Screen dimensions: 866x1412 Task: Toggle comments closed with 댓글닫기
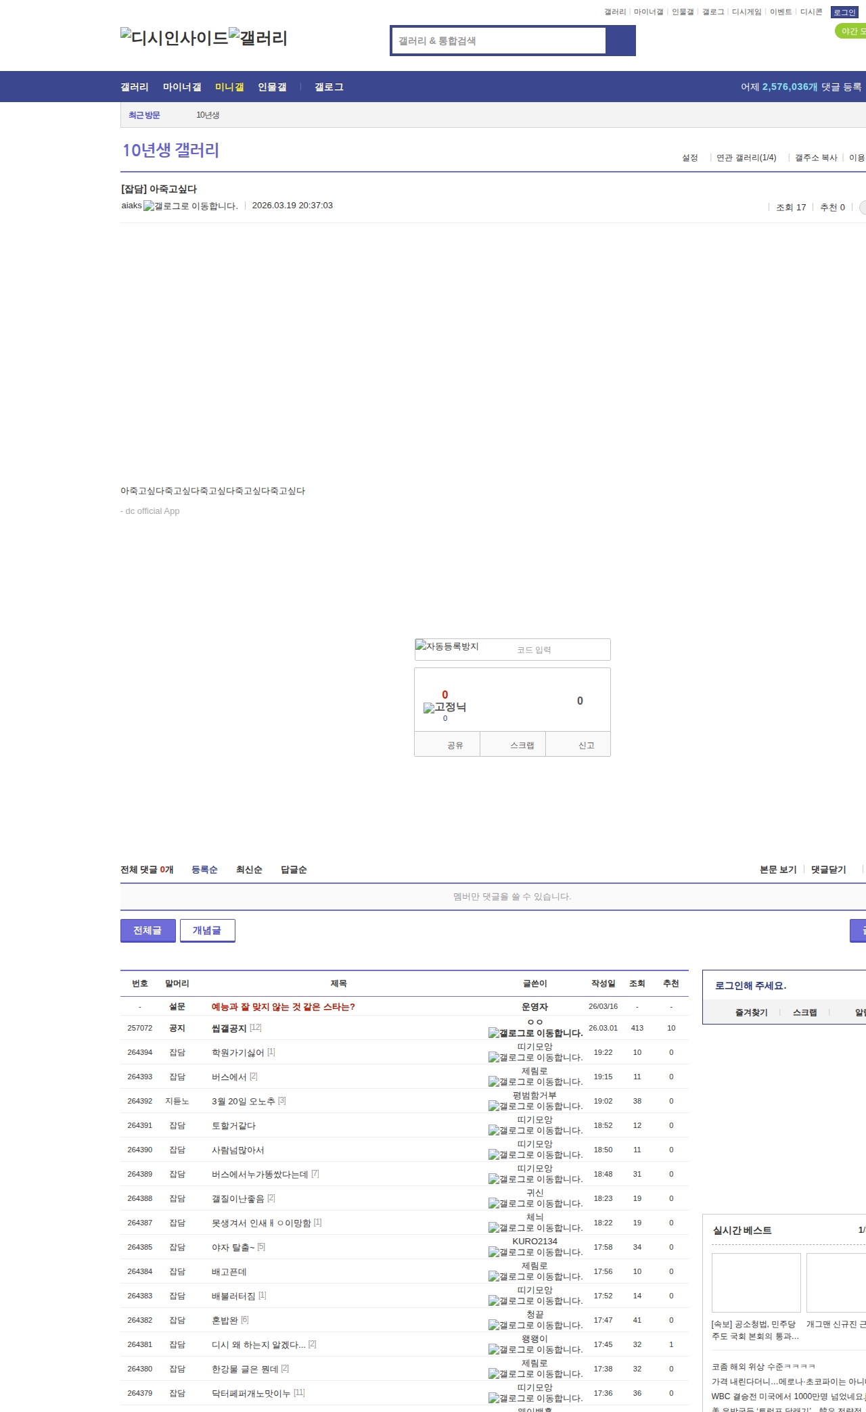click(828, 870)
